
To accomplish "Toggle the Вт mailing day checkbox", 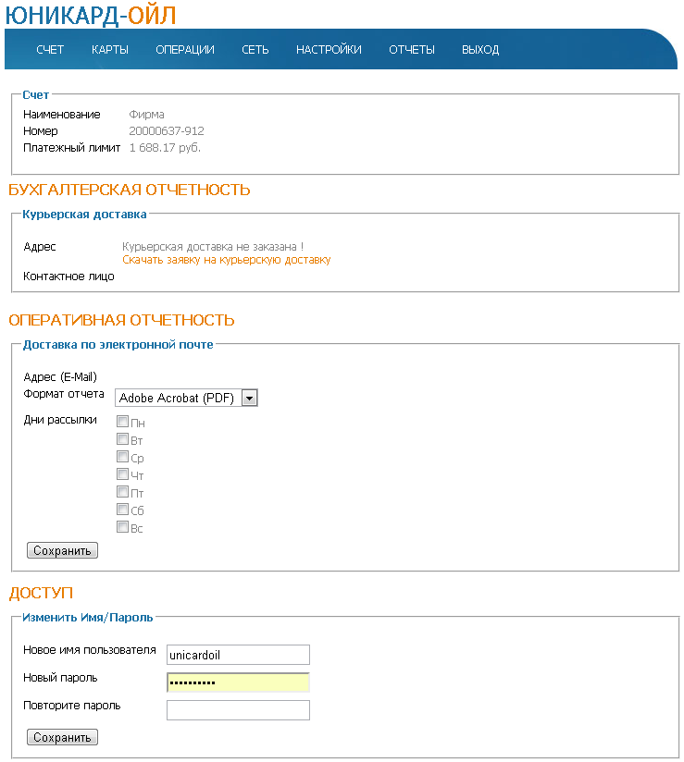I will point(122,439).
